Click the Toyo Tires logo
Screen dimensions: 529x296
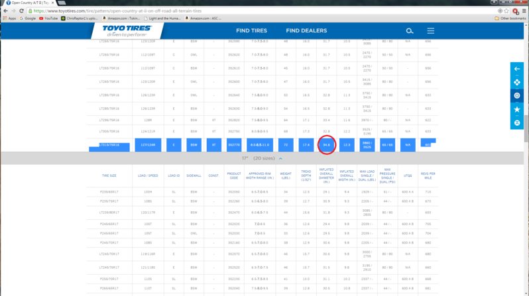pyautogui.click(x=127, y=30)
